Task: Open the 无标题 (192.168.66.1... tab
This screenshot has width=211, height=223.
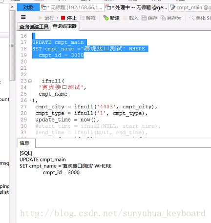Action: pos(72,7)
